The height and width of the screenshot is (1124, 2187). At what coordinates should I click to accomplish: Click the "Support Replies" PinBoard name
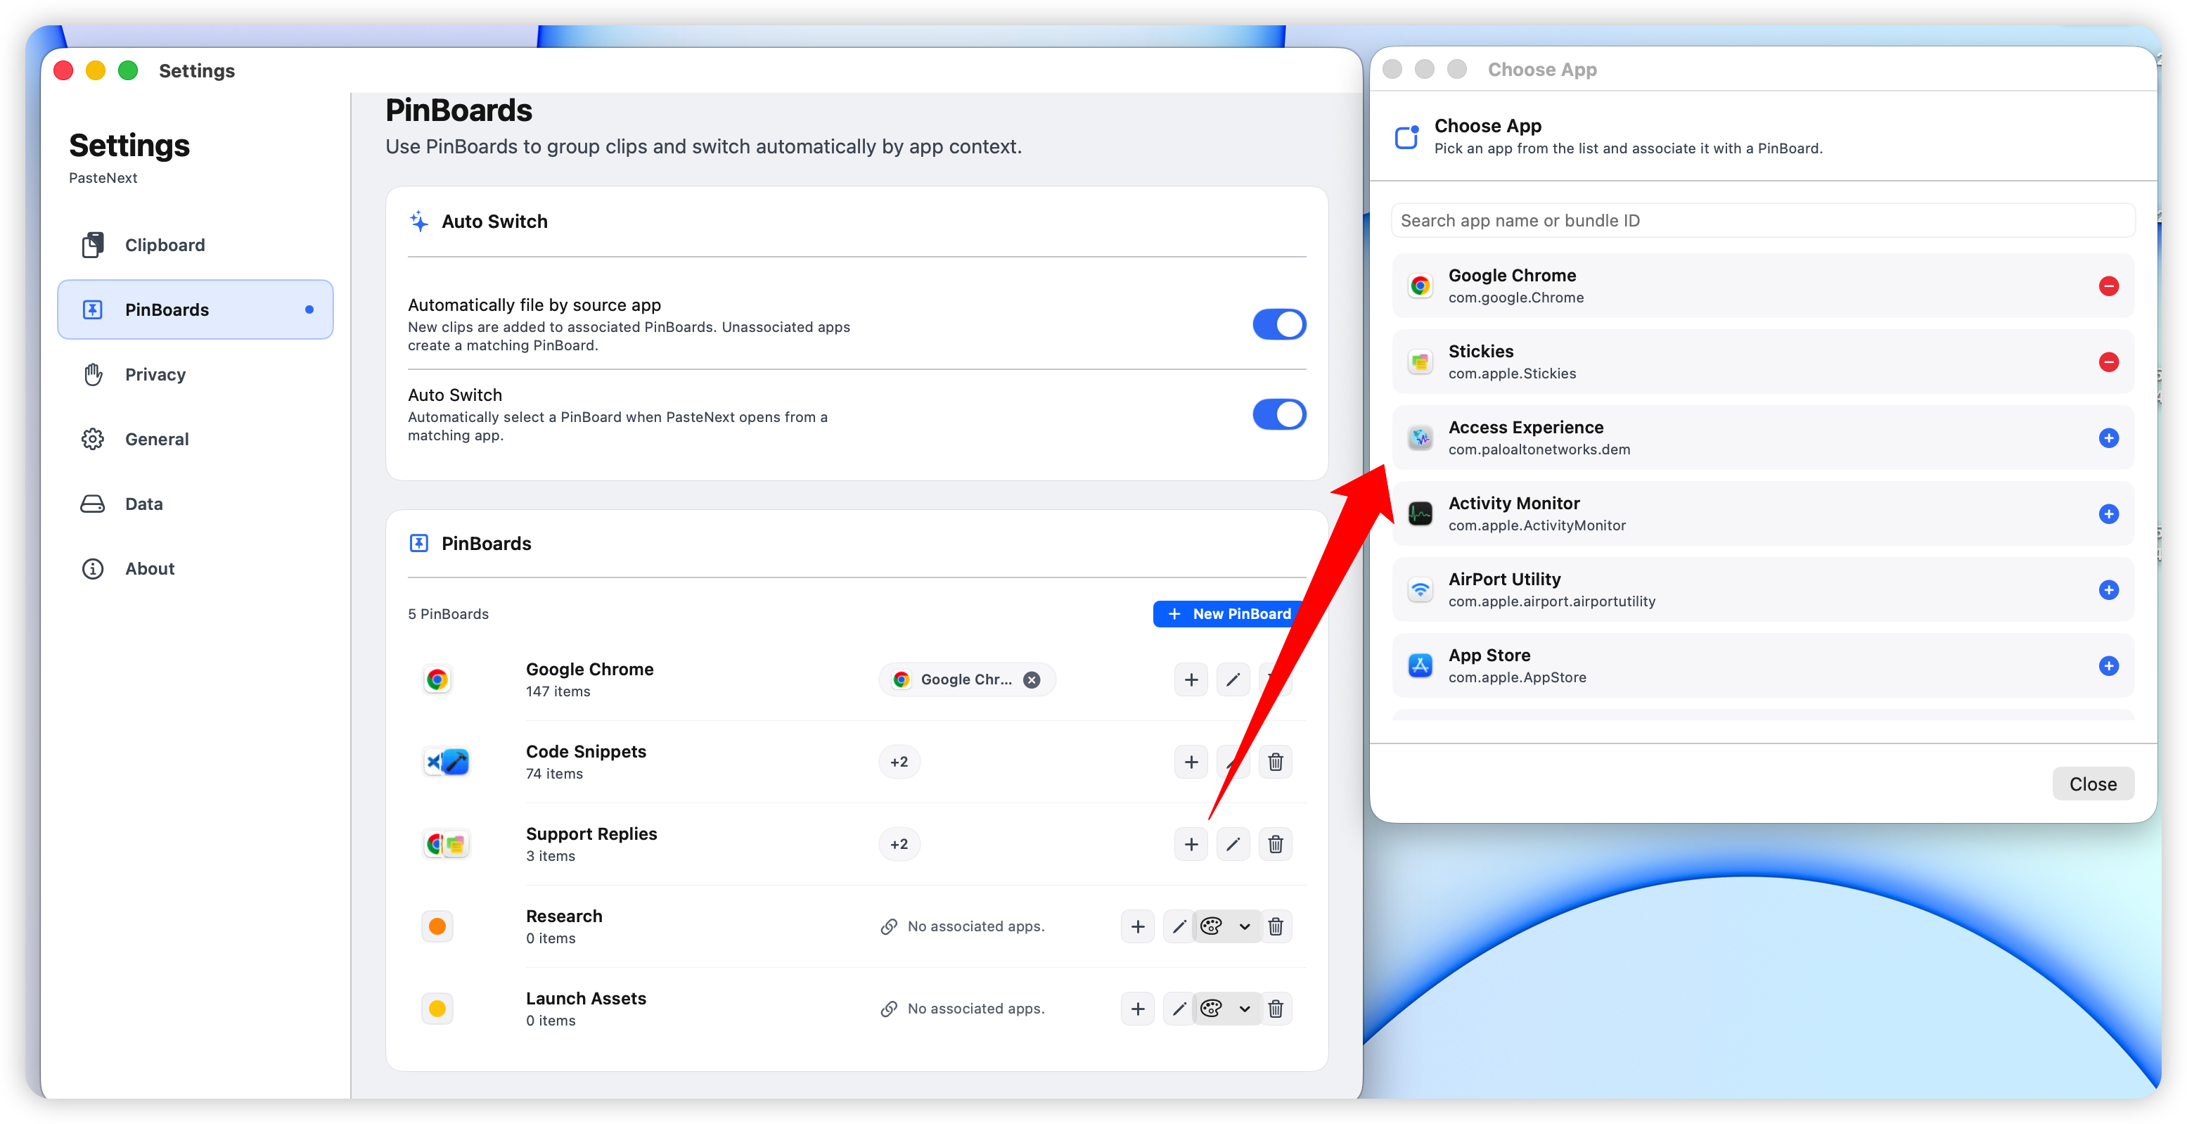(591, 834)
